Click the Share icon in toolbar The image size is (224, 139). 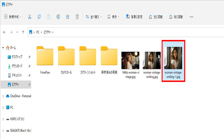coord(68,17)
